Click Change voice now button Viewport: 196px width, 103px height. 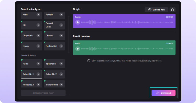43,93
